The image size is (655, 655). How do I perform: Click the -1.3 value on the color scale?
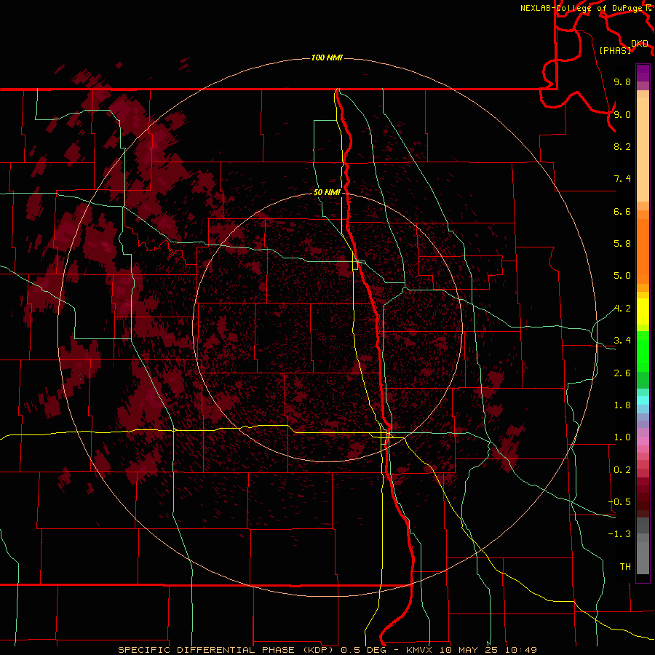pos(619,534)
